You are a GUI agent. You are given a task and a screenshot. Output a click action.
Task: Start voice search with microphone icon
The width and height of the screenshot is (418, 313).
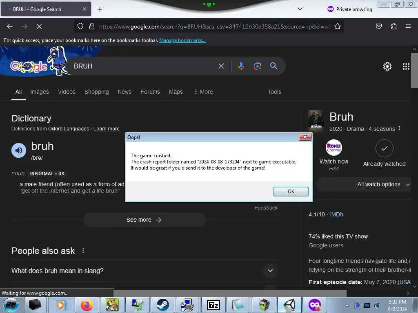coord(241,66)
